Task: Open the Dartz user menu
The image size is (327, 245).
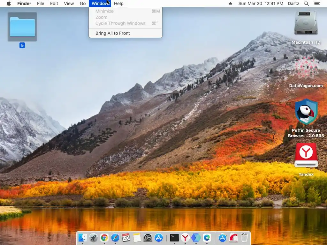Action: coord(293,4)
